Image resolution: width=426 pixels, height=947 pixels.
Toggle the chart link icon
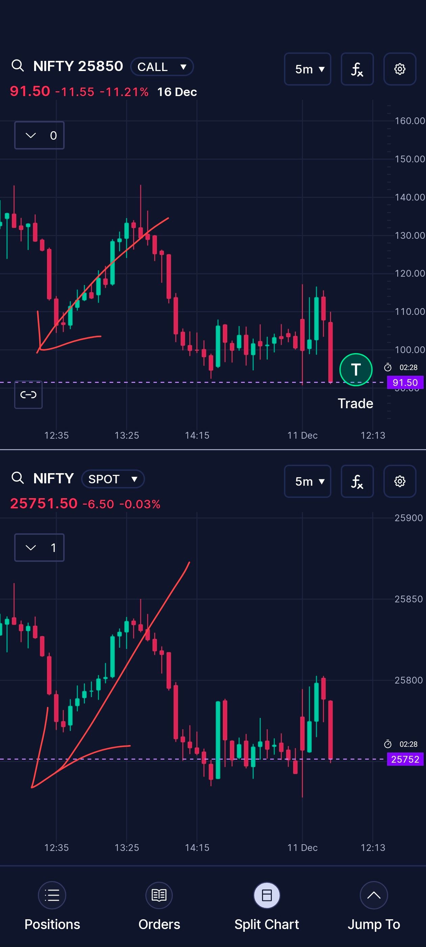[x=28, y=395]
